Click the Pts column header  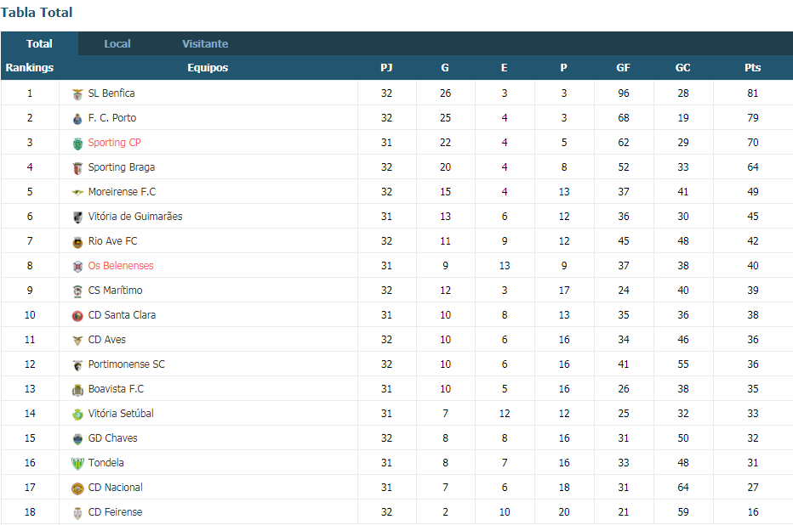752,68
